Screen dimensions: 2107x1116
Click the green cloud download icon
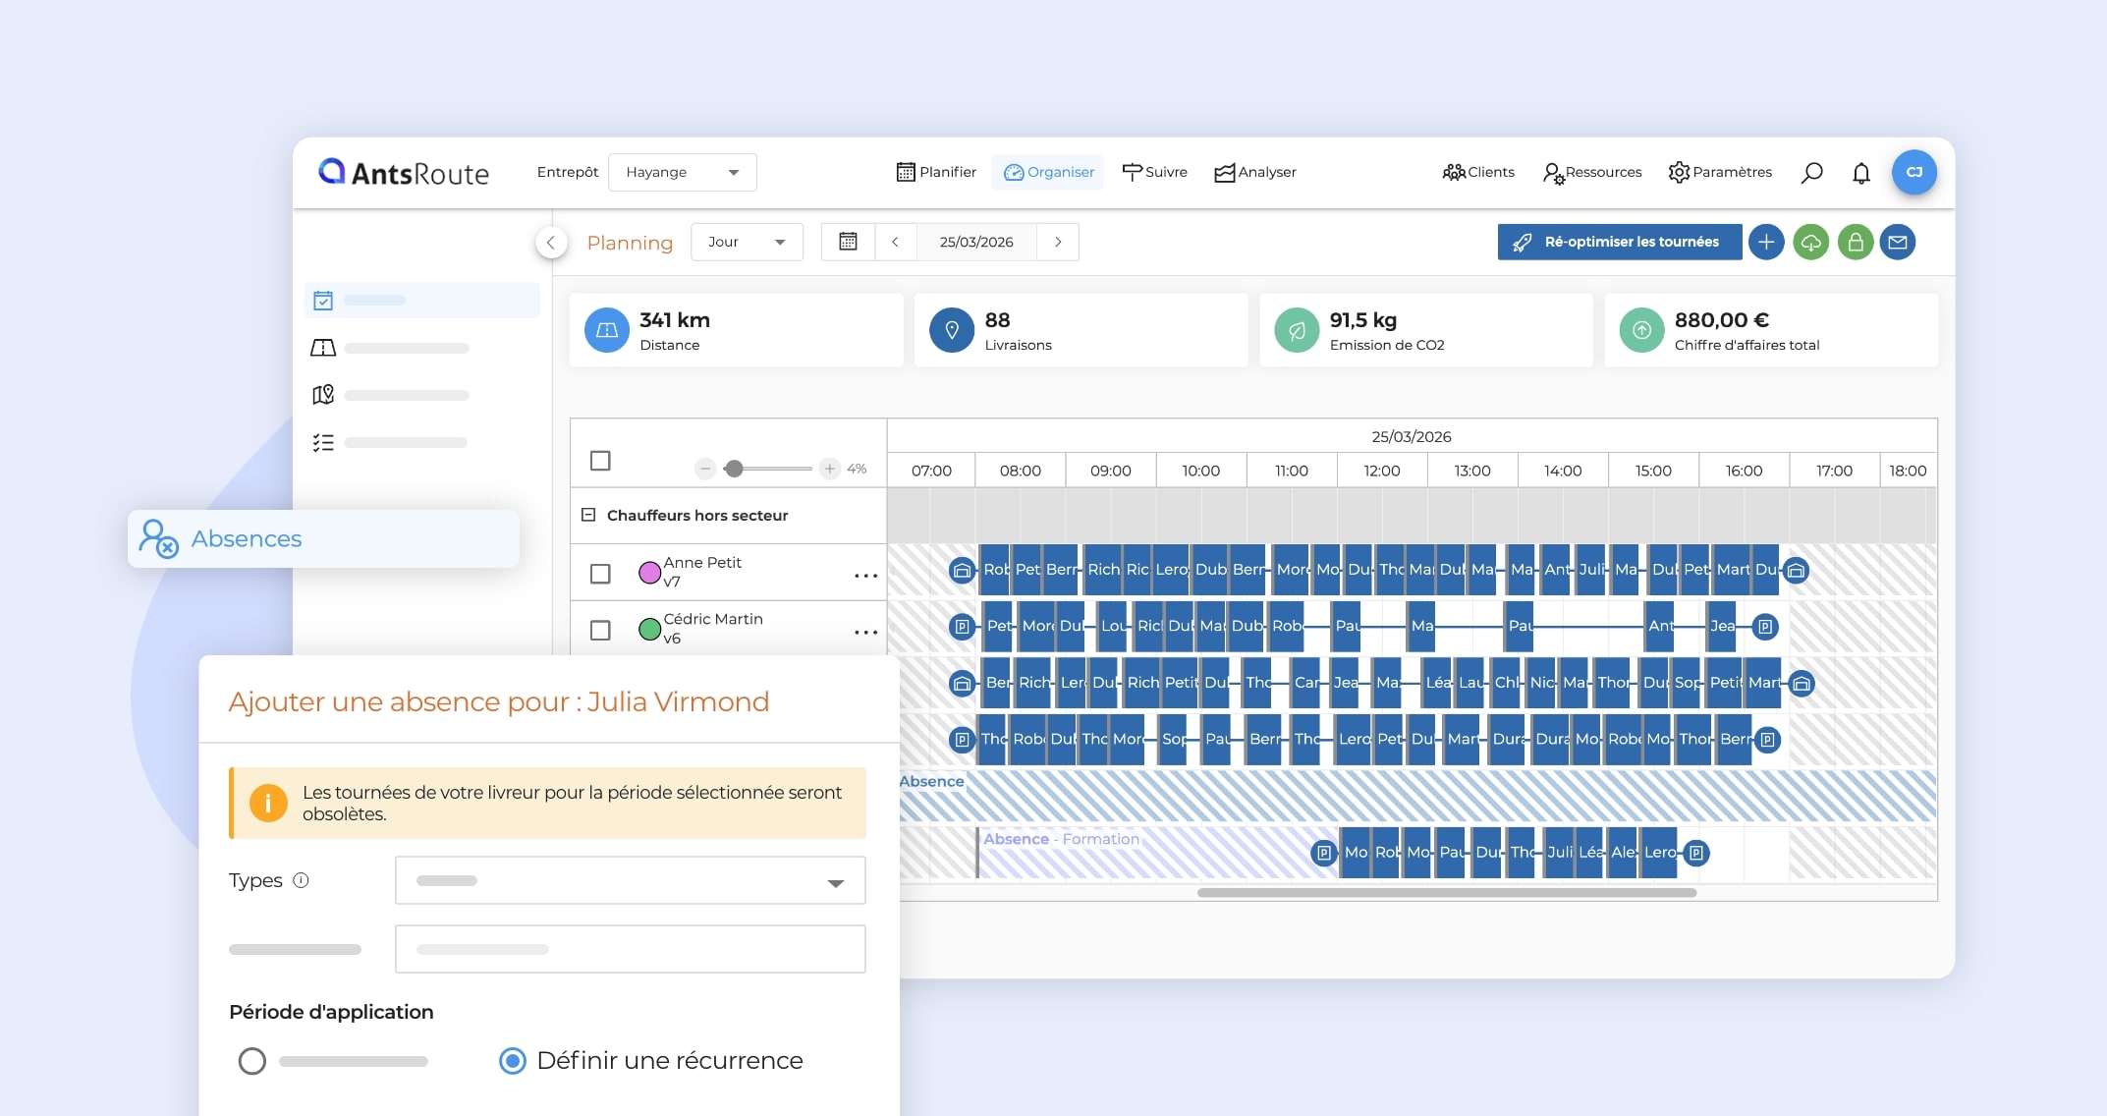point(1810,242)
